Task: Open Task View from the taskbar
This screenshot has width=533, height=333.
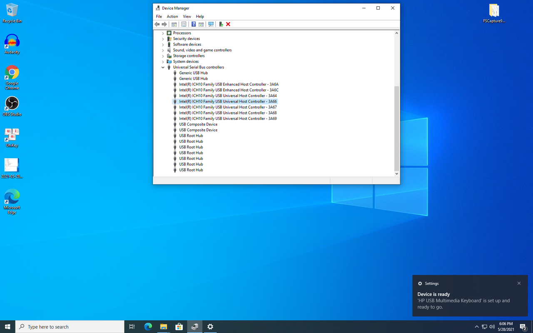Action: click(132, 327)
